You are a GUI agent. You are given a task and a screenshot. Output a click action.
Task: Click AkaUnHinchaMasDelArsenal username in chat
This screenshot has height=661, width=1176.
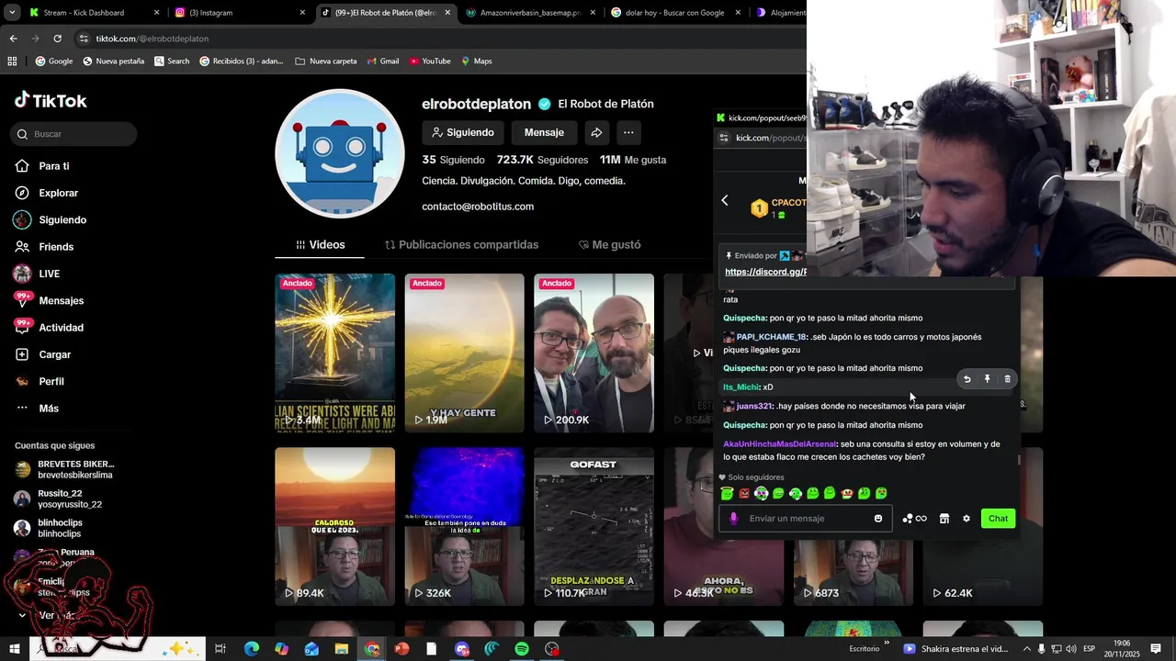click(779, 444)
